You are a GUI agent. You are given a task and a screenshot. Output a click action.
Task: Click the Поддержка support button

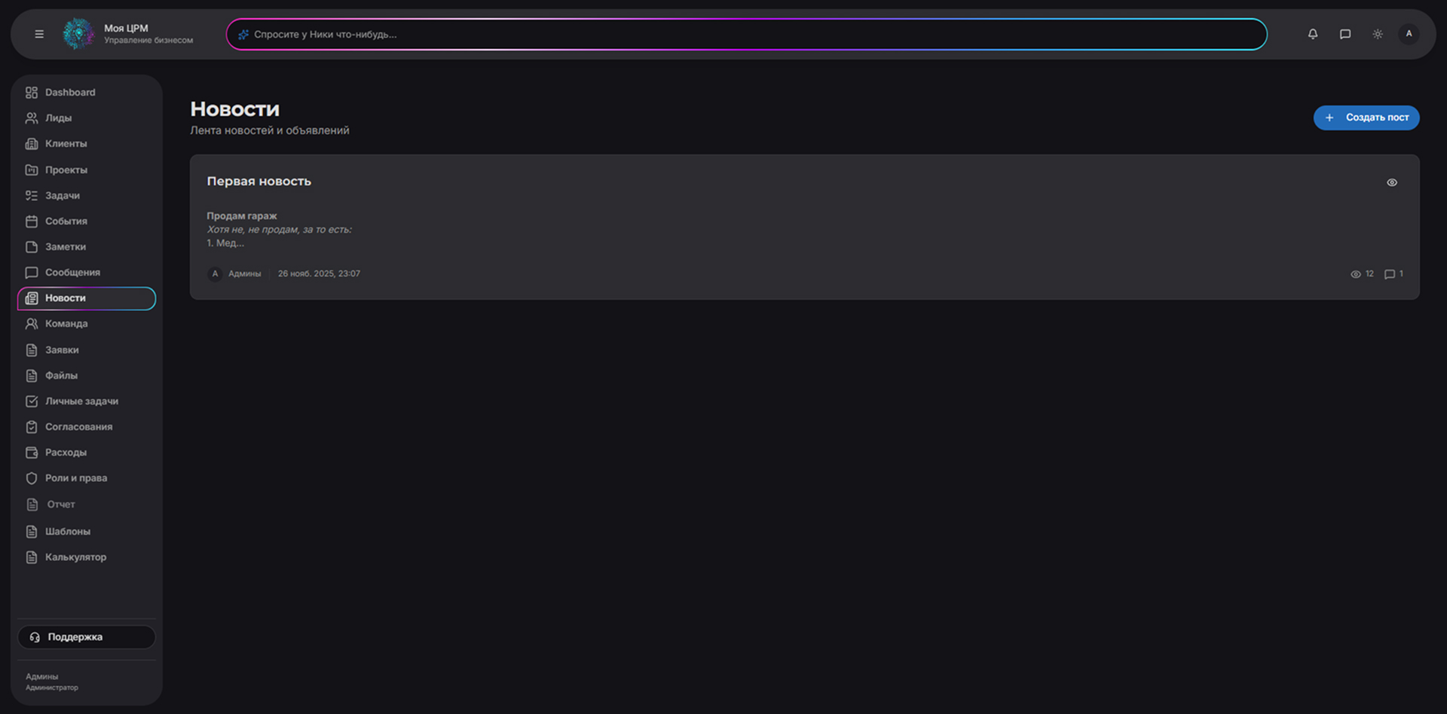[x=86, y=637]
